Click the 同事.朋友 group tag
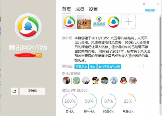 [x=81, y=67]
